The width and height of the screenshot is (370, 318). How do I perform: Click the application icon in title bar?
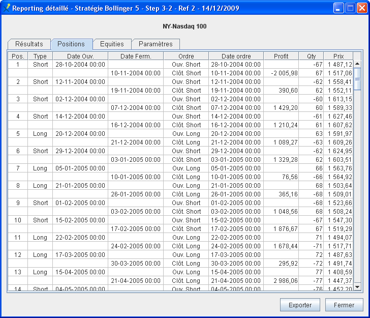[7, 8]
